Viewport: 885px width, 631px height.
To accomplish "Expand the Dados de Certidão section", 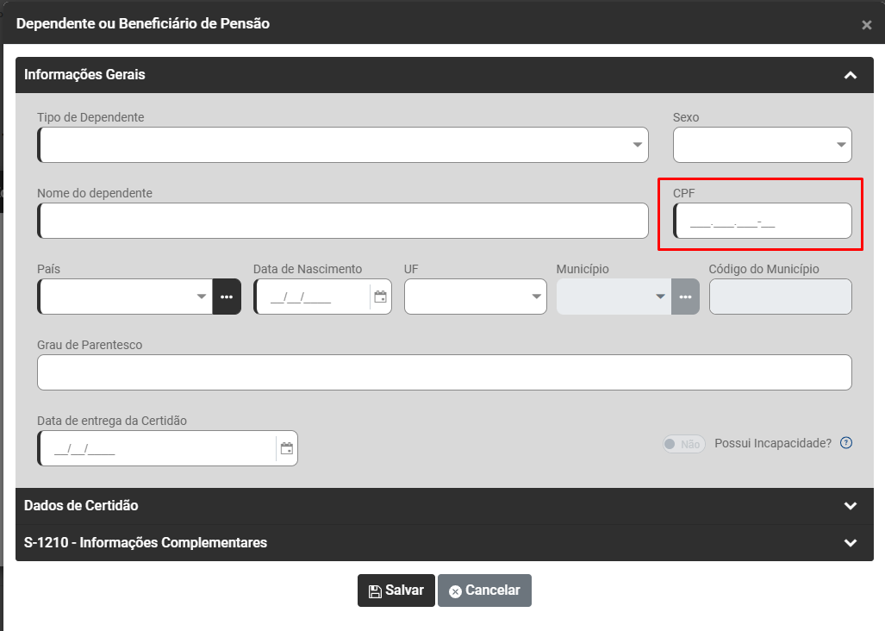I will pos(851,506).
